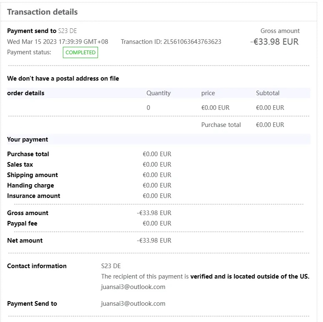Click the price column header
The width and height of the screenshot is (323, 322).
point(208,93)
